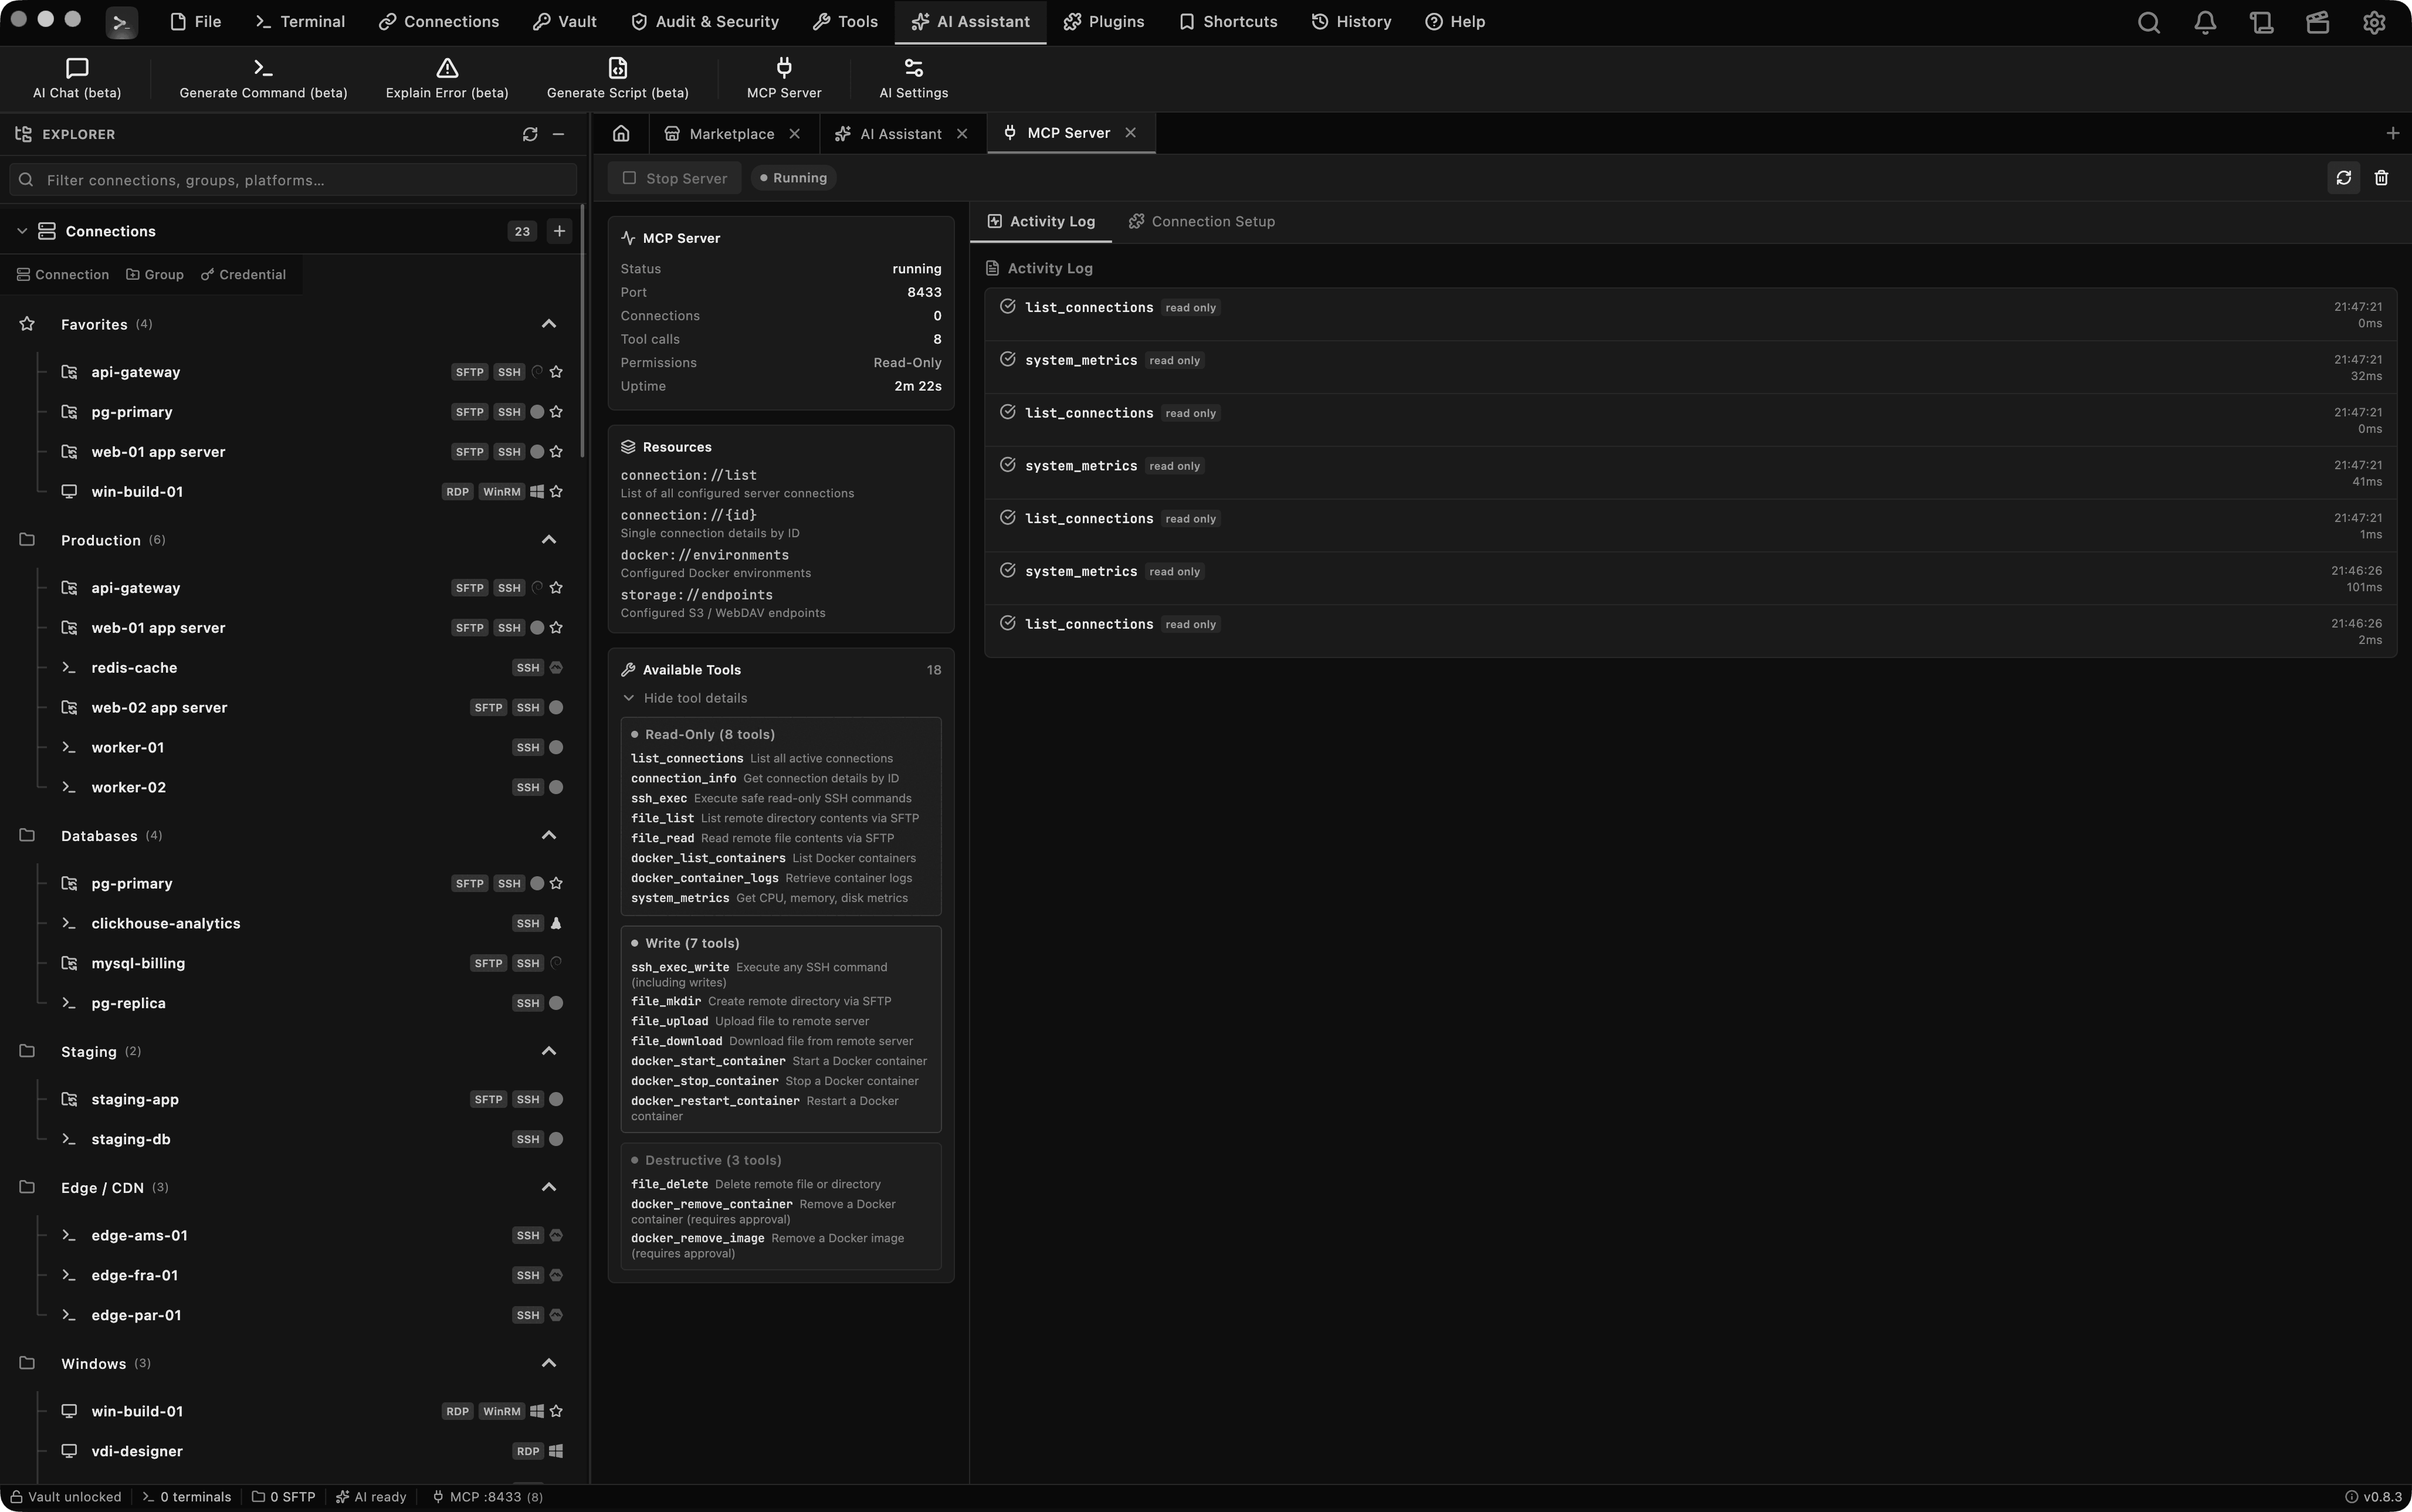
Task: Toggle star on win-build-01 in Windows group
Action: pos(556,1412)
